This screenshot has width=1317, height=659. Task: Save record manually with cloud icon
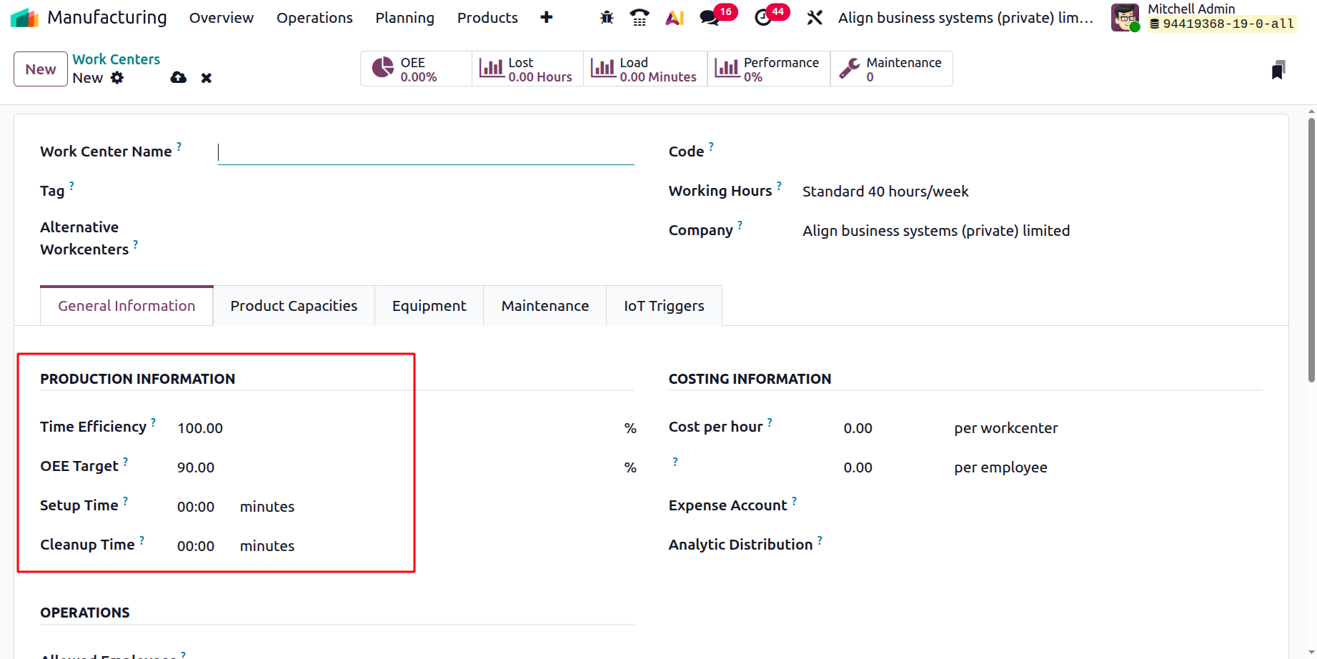pyautogui.click(x=179, y=78)
